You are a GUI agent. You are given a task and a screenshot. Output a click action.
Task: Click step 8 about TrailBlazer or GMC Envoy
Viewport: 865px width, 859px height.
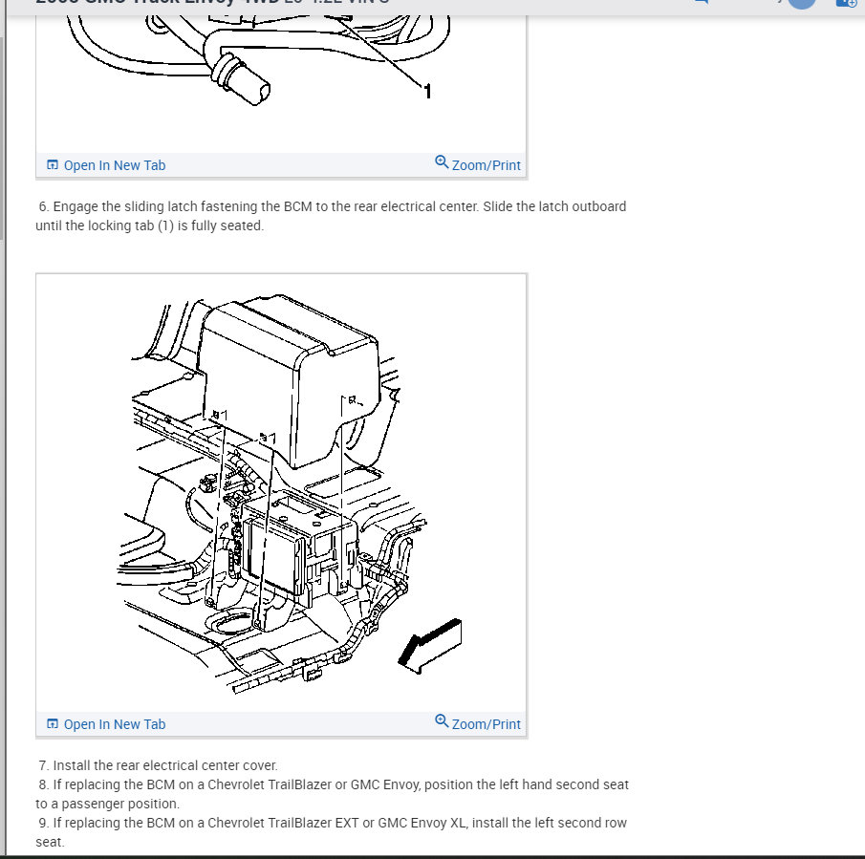pyautogui.click(x=332, y=794)
